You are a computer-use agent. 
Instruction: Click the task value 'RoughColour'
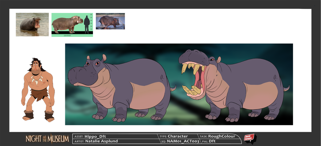[x=222, y=136]
